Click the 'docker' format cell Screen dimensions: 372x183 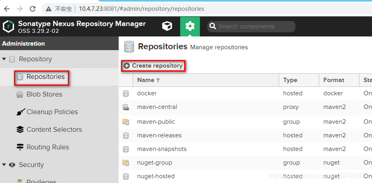[x=333, y=94]
